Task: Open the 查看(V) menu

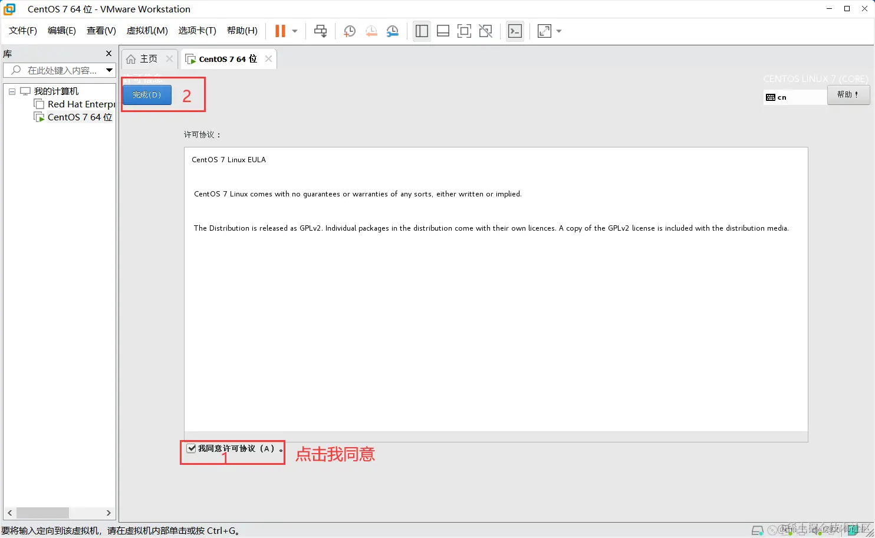Action: [101, 31]
